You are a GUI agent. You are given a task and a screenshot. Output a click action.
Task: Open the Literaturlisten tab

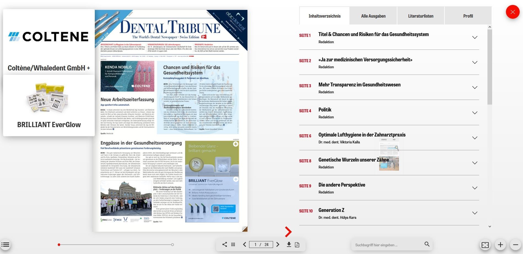pyautogui.click(x=420, y=16)
